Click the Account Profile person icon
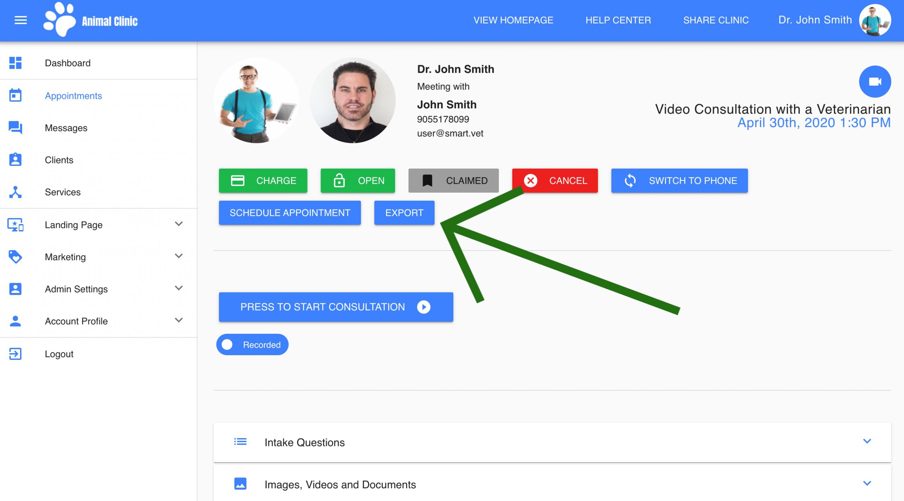 pyautogui.click(x=15, y=321)
